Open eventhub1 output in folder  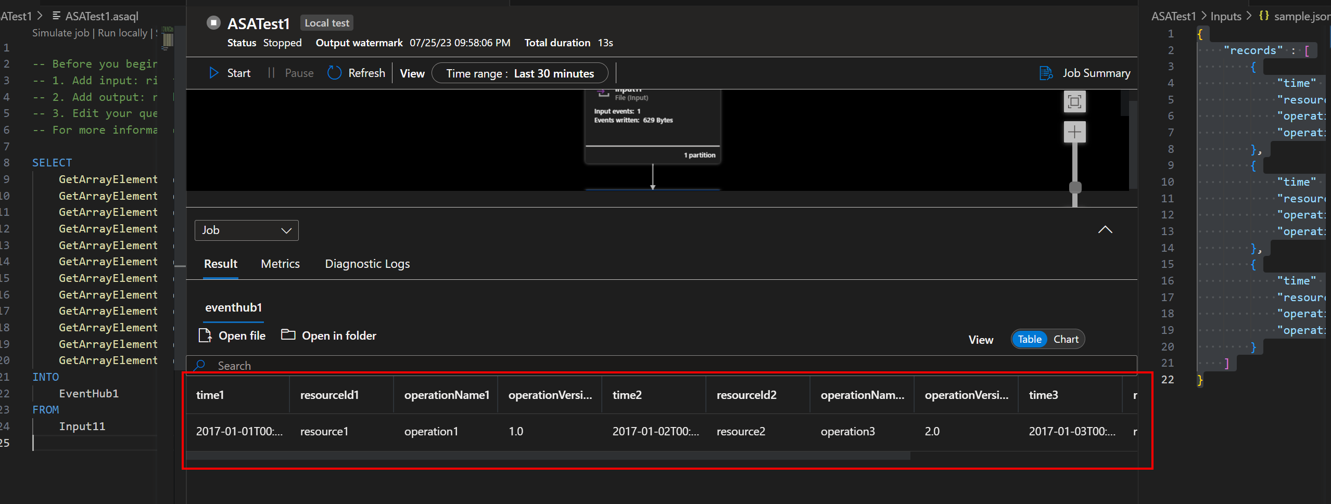328,335
